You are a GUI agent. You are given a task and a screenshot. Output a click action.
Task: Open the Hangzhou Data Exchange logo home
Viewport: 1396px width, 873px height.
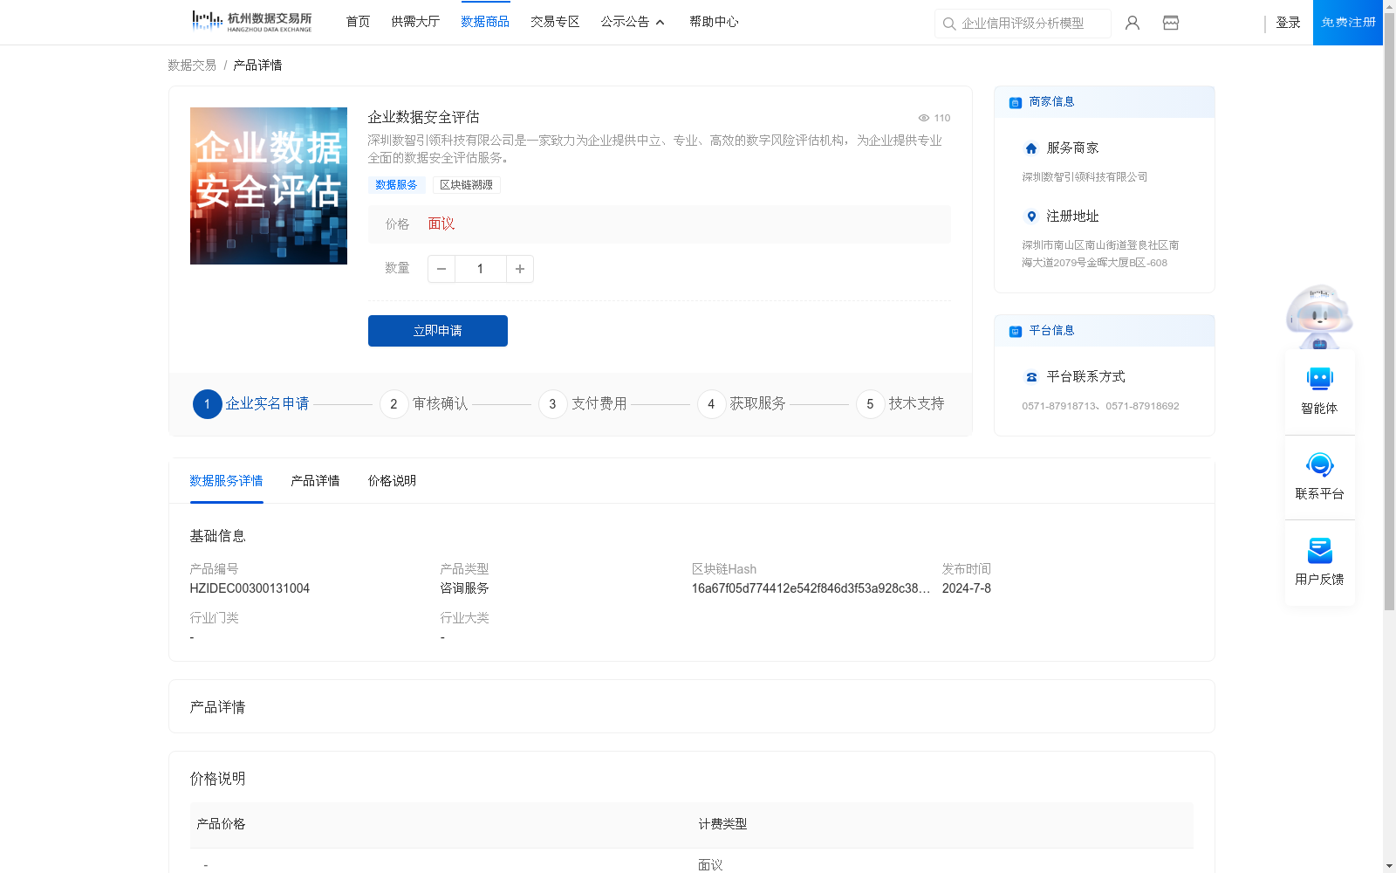(x=251, y=22)
